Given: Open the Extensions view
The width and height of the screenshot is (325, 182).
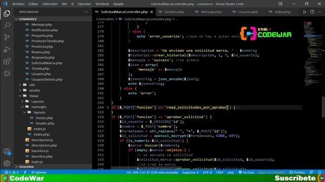Looking at the screenshot, I should click(7, 61).
